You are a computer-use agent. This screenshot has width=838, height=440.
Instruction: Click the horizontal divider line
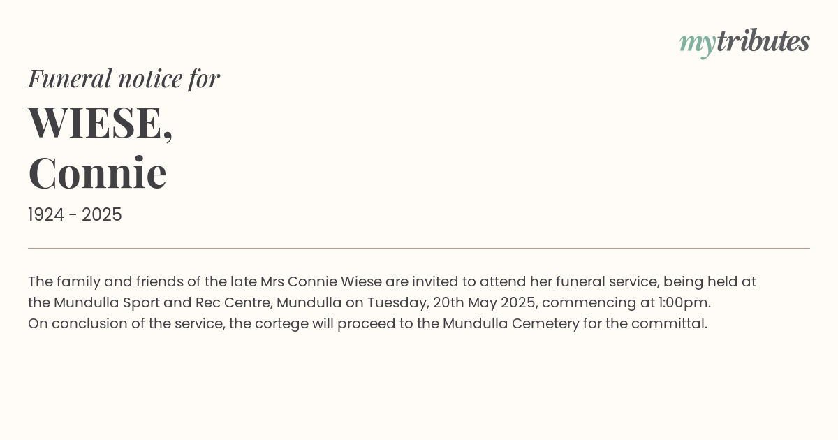[x=419, y=248]
